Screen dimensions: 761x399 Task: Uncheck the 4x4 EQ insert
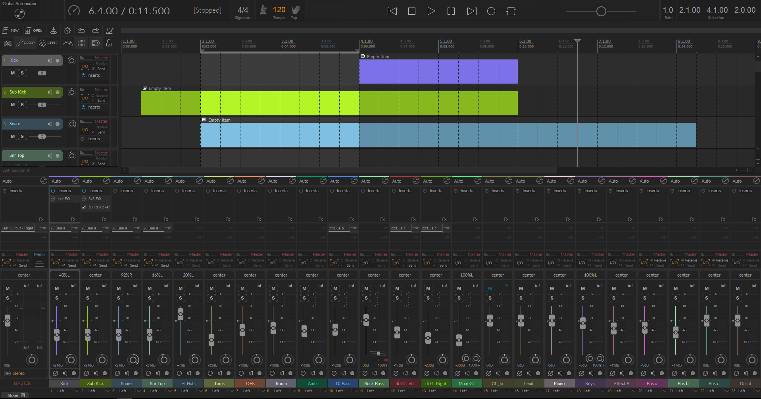pos(53,199)
